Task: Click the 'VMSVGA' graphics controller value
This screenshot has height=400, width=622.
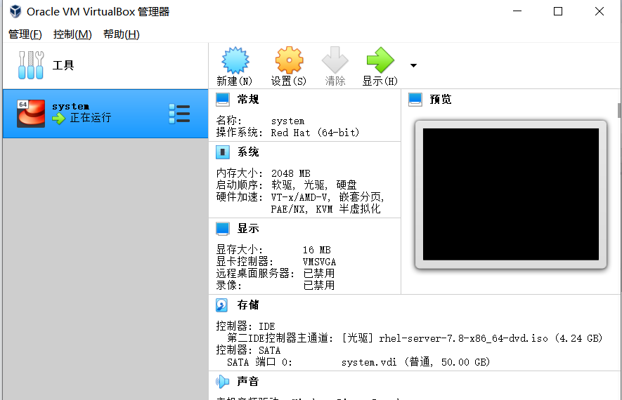Action: (319, 262)
